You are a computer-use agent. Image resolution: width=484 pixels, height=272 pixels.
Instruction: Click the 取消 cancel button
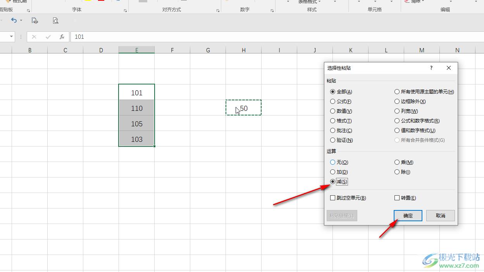click(x=441, y=216)
